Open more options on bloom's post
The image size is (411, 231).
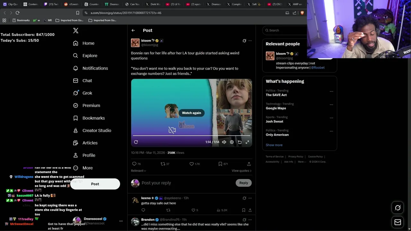click(250, 41)
